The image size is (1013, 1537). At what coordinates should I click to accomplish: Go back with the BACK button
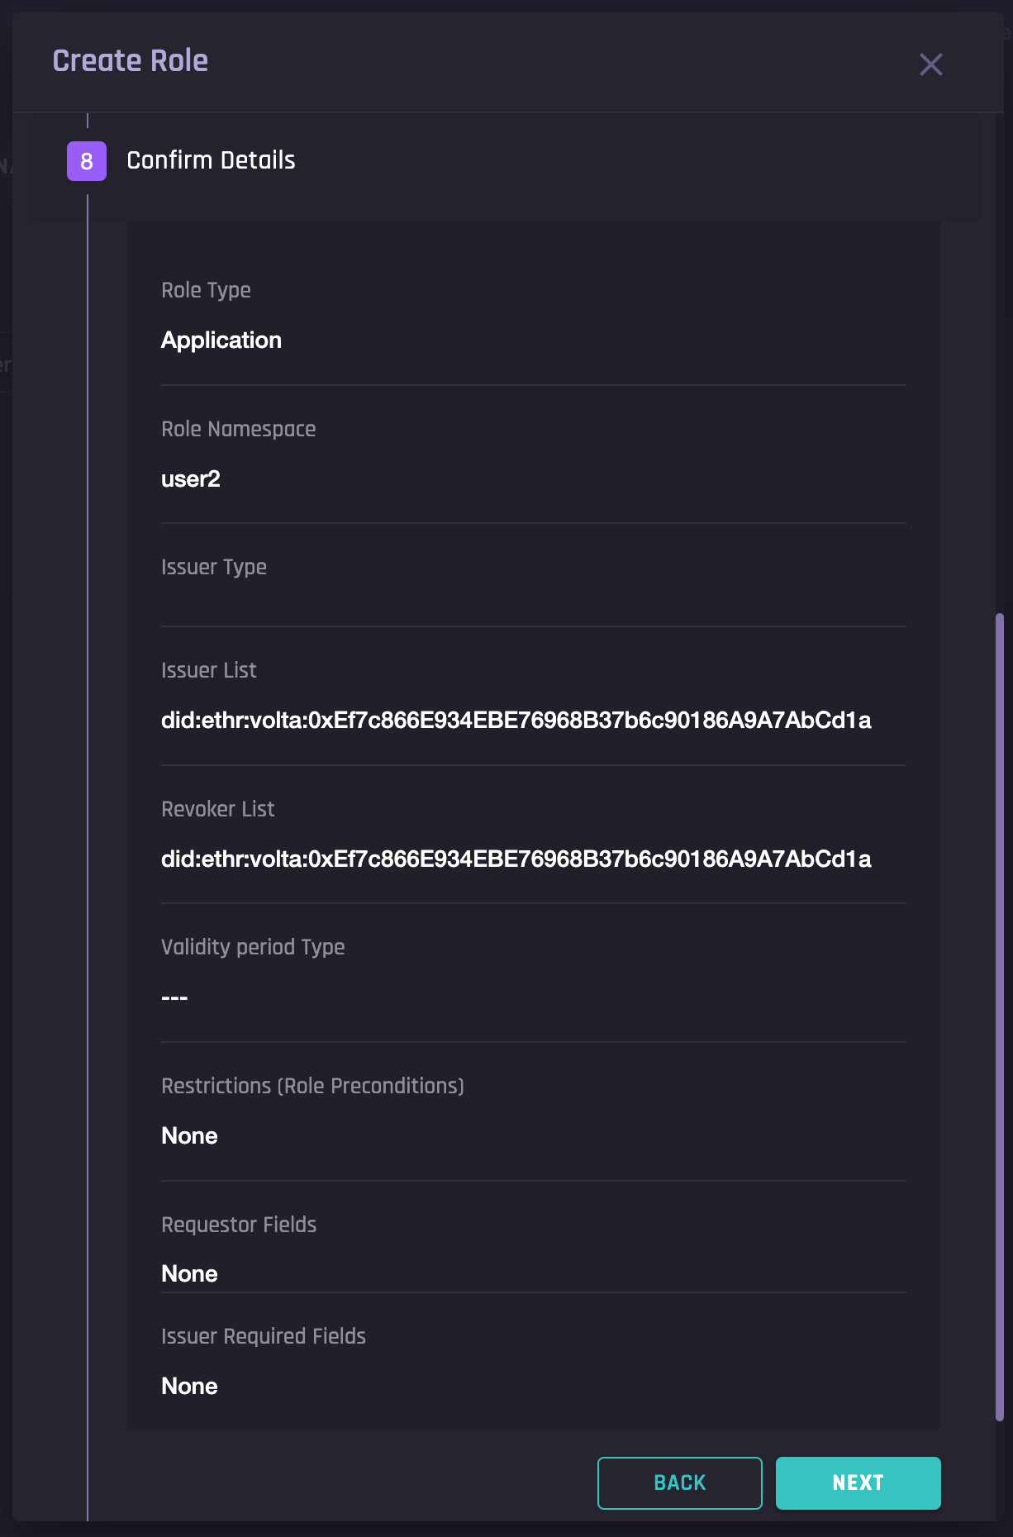point(679,1482)
